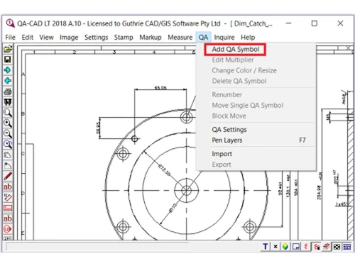Viewport: 355px width, 266px height.
Task: Open the Image menu
Action: tap(69, 38)
